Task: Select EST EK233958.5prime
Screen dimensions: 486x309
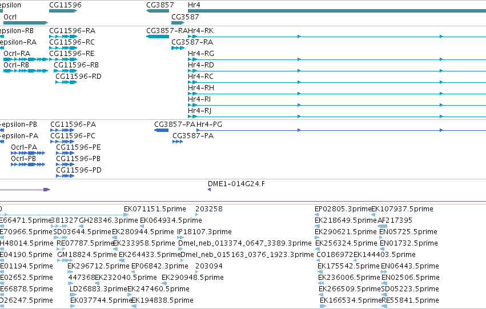Action: coord(144,243)
